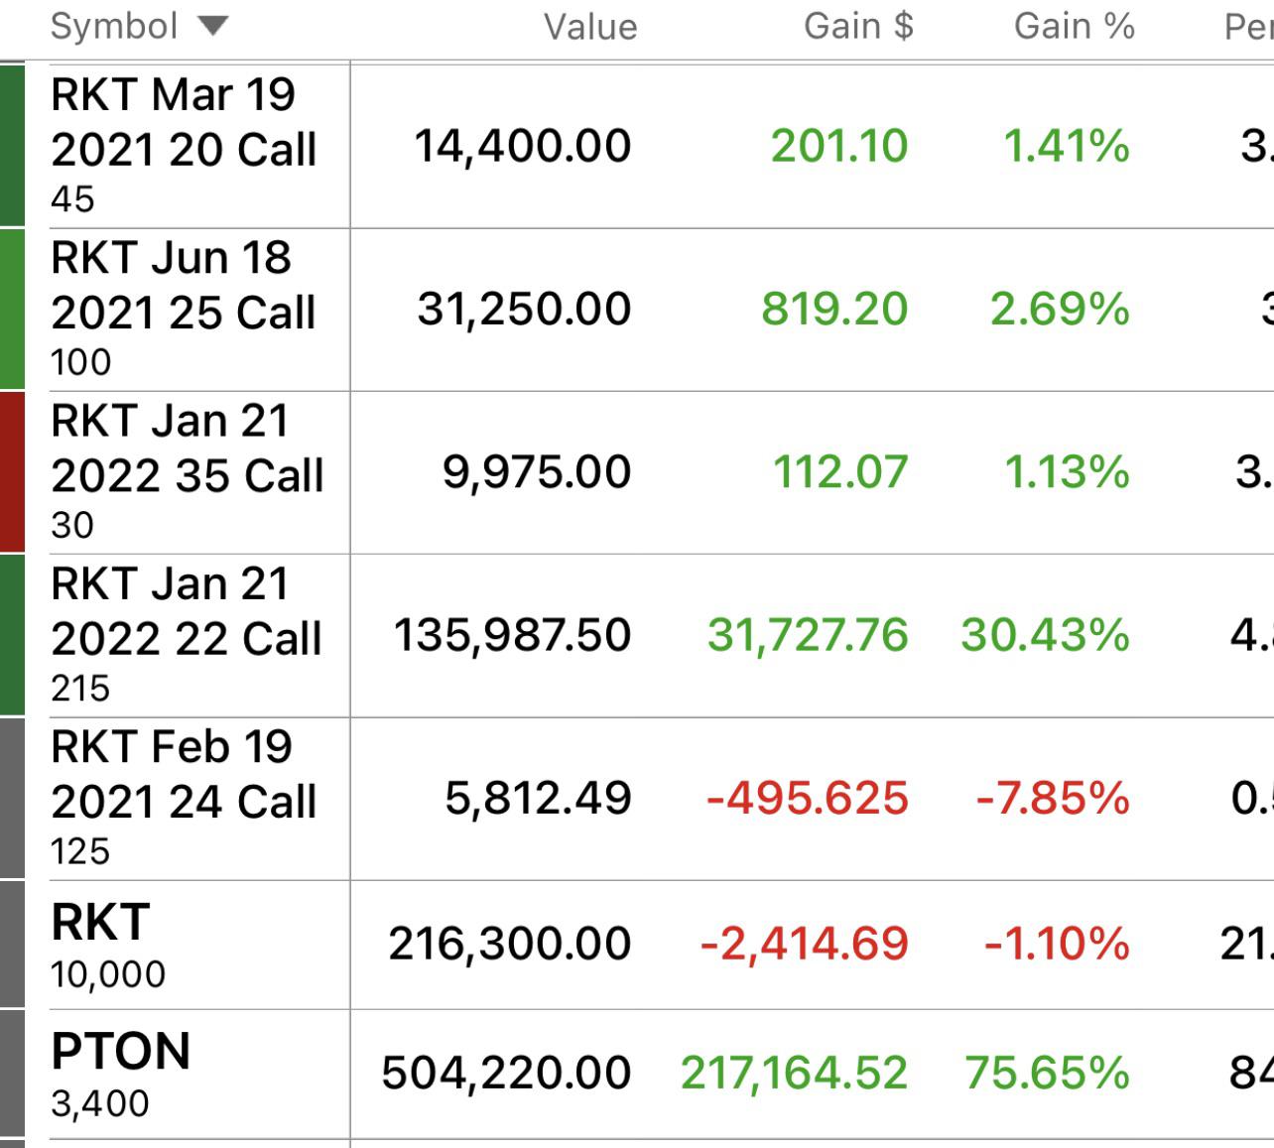
Task: Select RKT Jan 21 2022 35 Call row
Action: (x=637, y=472)
